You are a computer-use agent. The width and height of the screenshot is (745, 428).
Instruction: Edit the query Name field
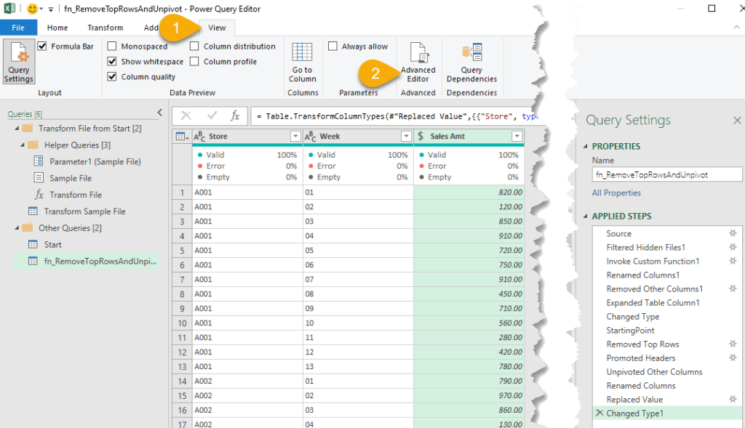666,174
